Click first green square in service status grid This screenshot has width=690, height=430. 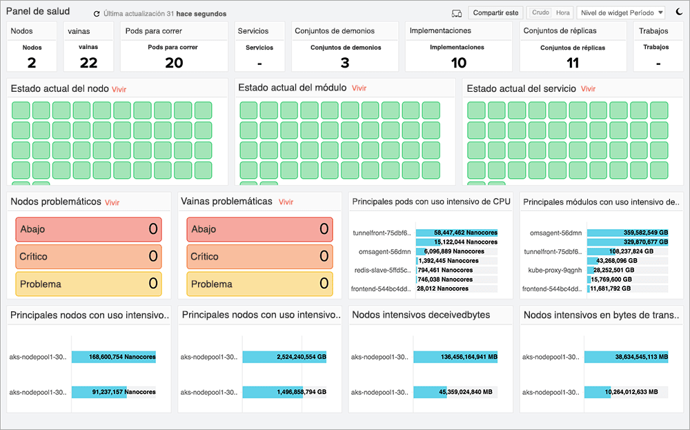click(476, 110)
